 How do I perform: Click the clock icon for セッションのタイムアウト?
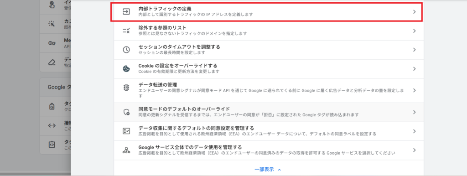click(x=126, y=50)
